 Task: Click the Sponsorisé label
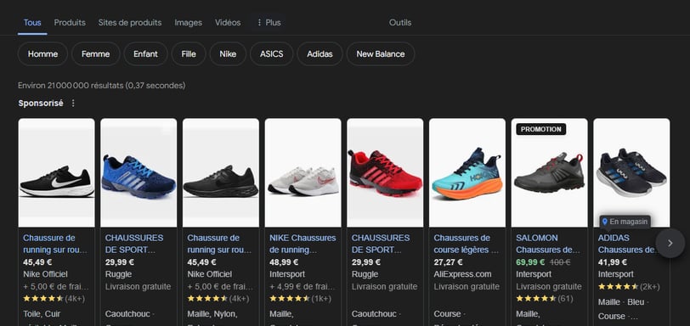pos(41,104)
